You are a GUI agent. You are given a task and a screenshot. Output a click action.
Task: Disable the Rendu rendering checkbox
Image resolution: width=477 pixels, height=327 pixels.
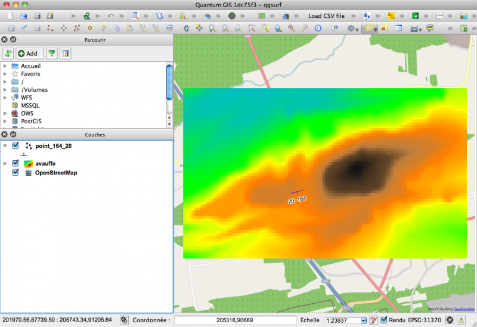coord(384,320)
